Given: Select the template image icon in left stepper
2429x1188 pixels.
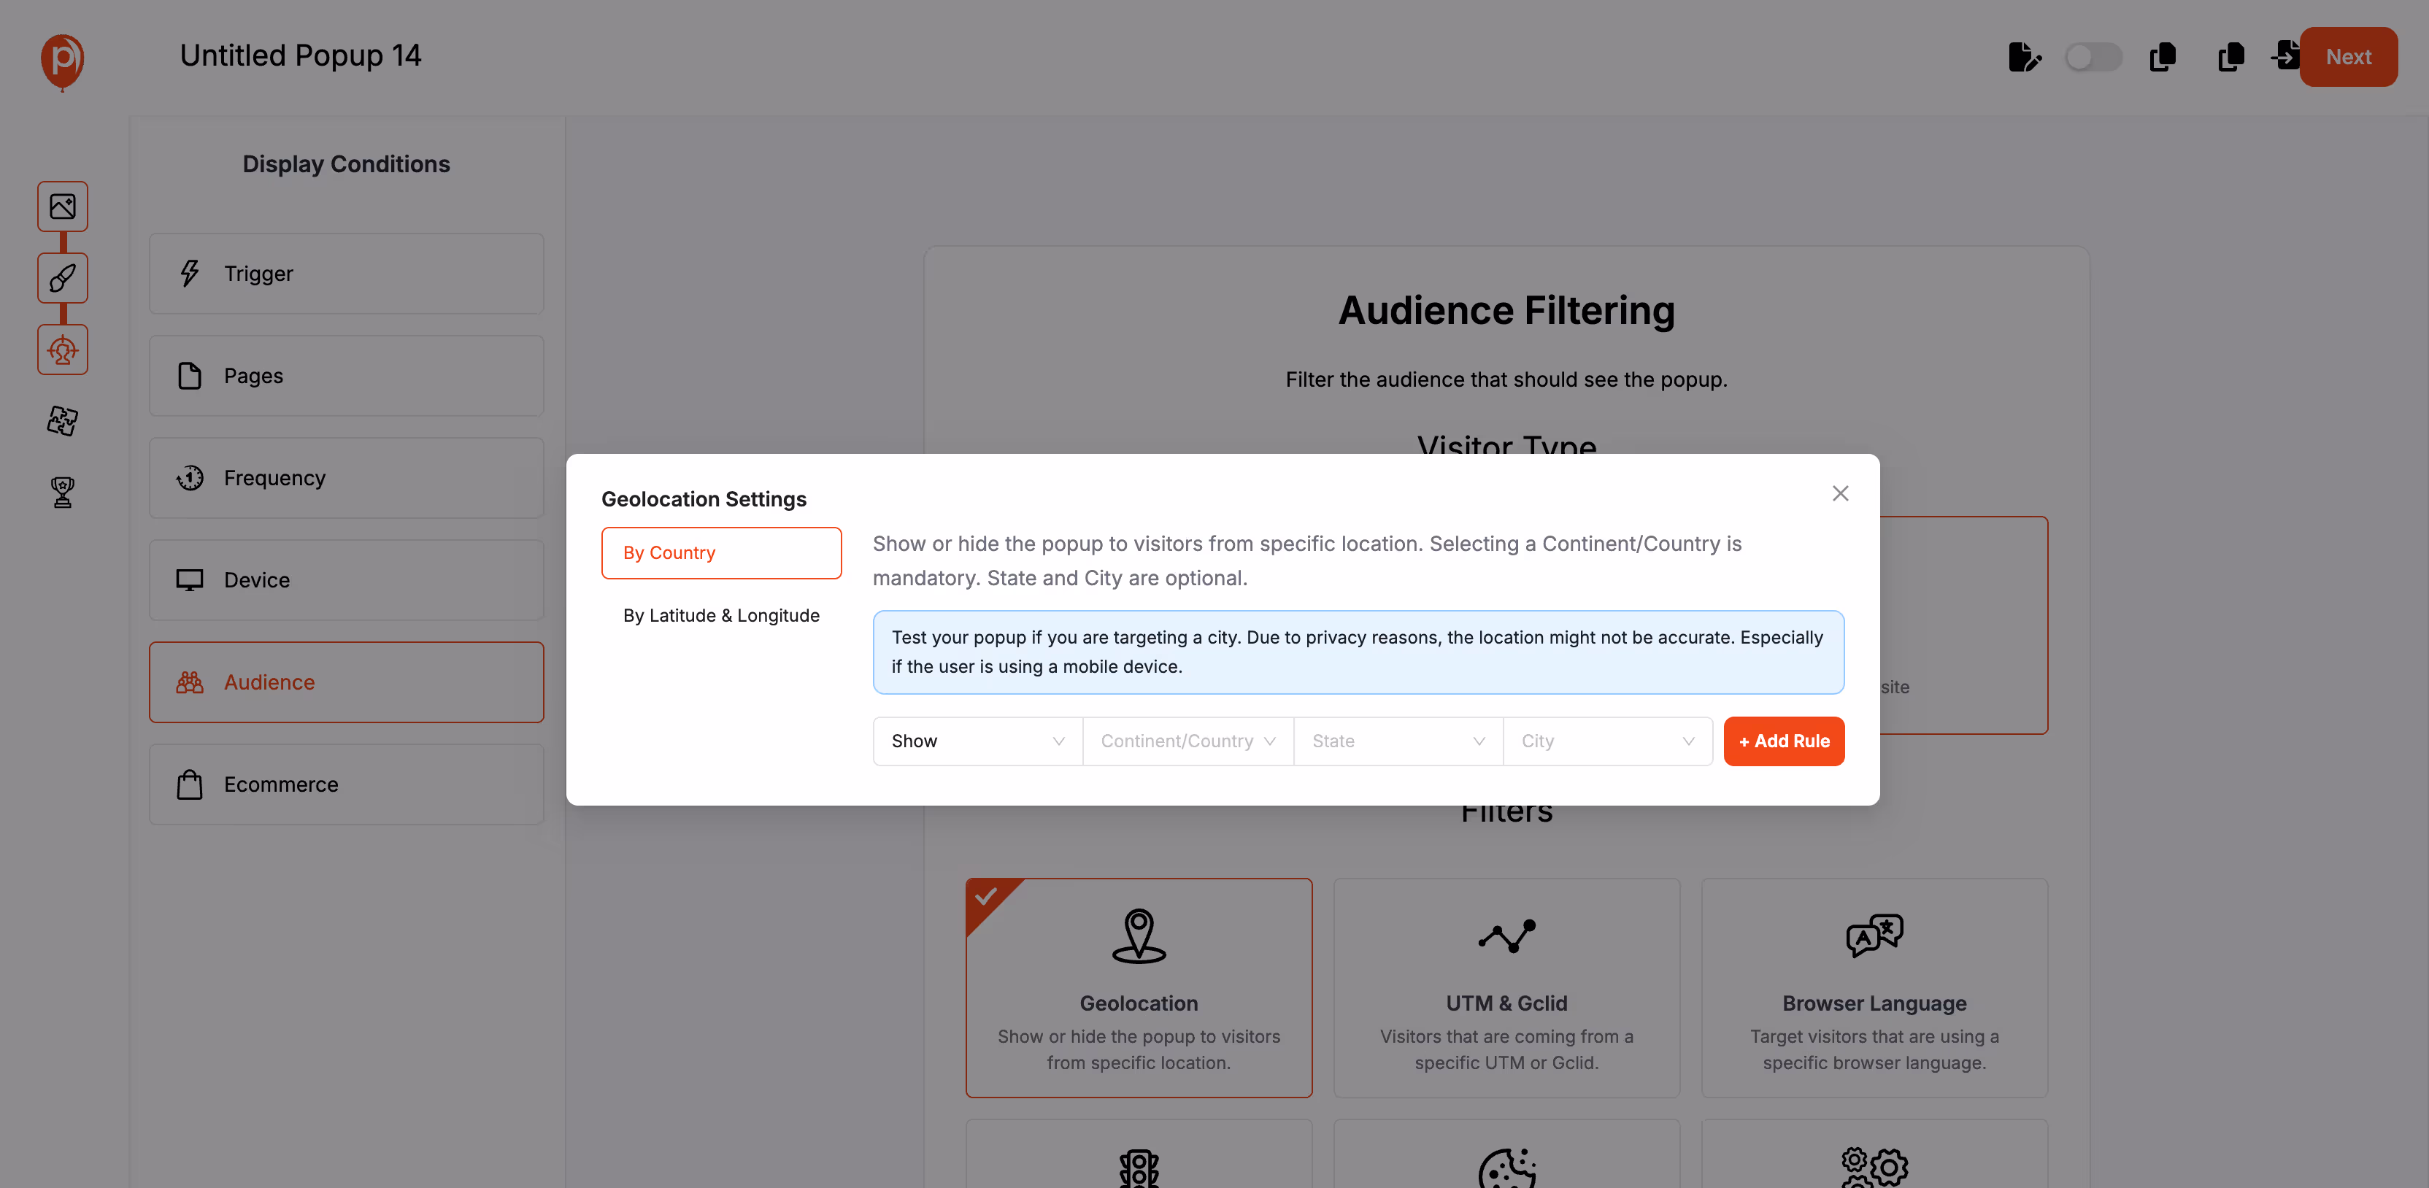Looking at the screenshot, I should [x=62, y=206].
